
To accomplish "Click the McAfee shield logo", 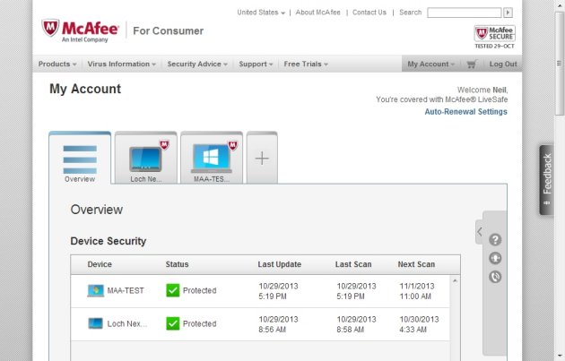I will tap(50, 28).
